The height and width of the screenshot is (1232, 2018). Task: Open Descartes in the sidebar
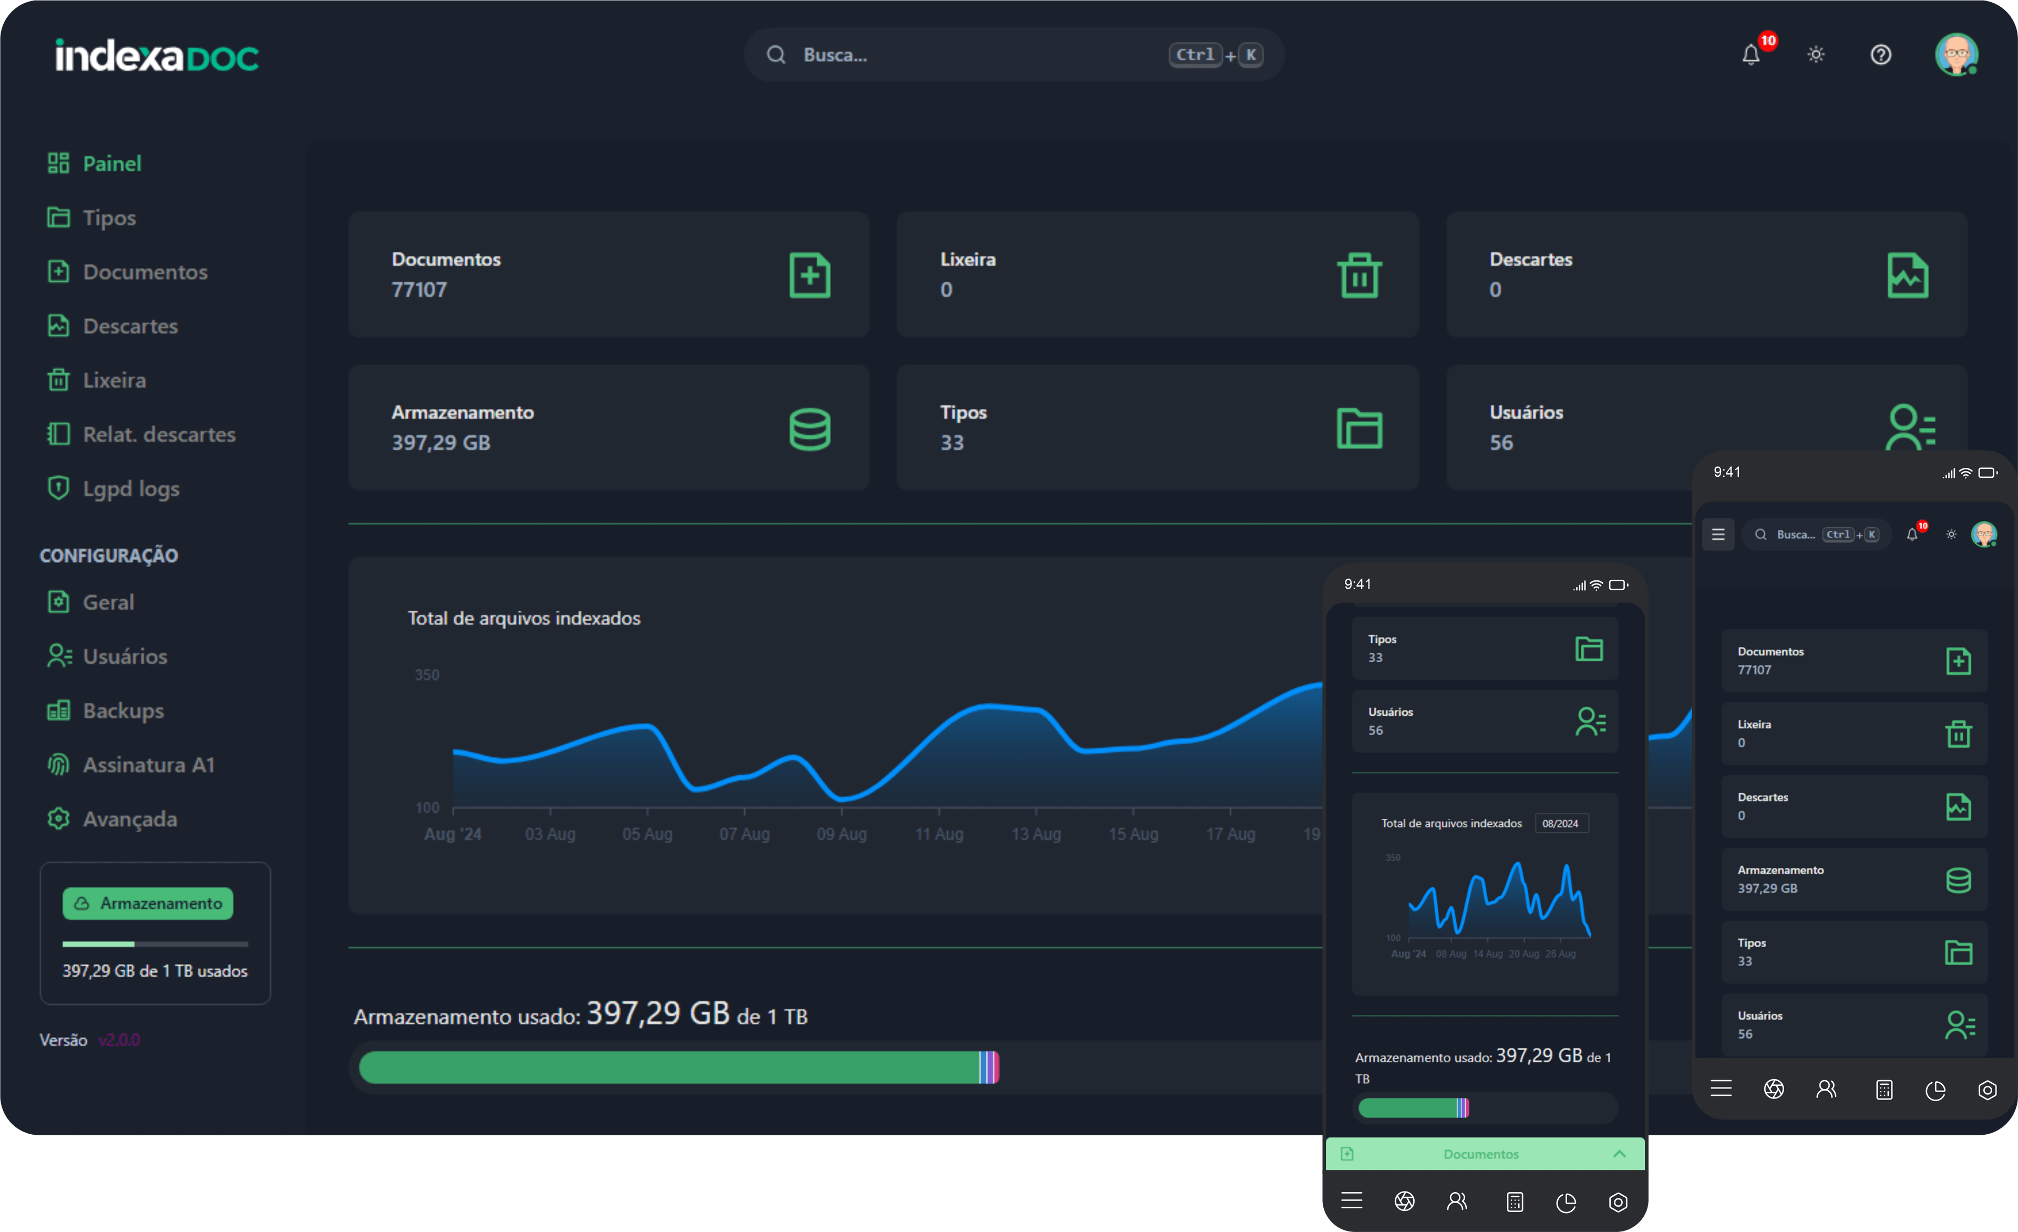(112, 326)
